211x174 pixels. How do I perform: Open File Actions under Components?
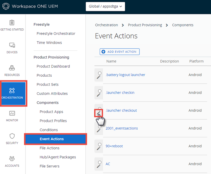pyautogui.click(x=49, y=148)
